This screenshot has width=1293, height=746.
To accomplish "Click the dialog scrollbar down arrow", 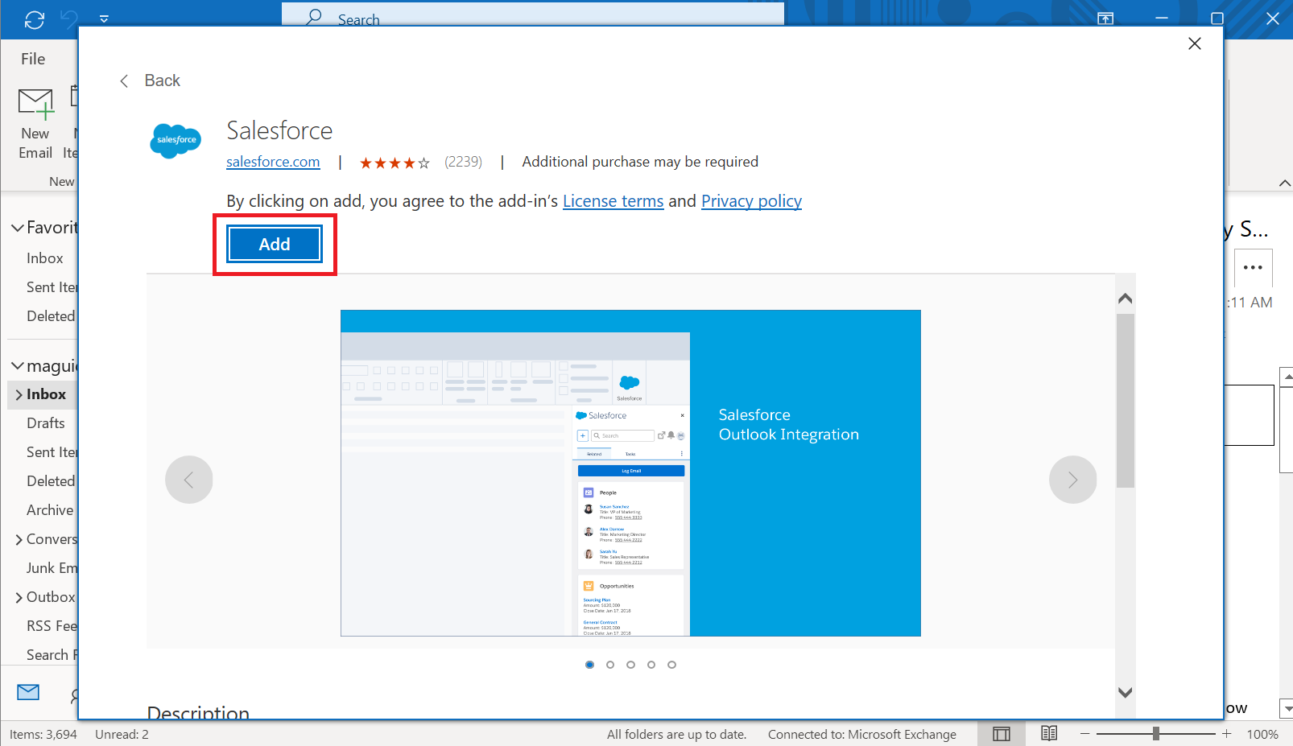I will [x=1126, y=692].
